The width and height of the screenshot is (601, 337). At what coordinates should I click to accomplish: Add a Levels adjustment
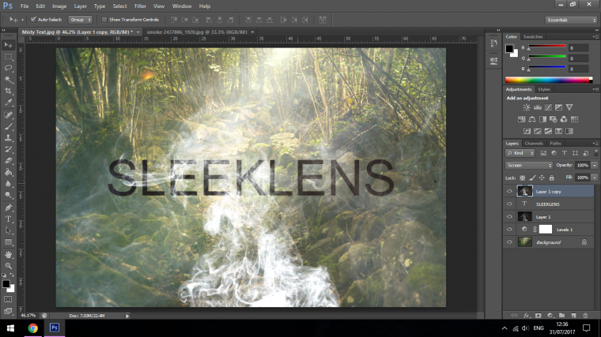pyautogui.click(x=538, y=107)
